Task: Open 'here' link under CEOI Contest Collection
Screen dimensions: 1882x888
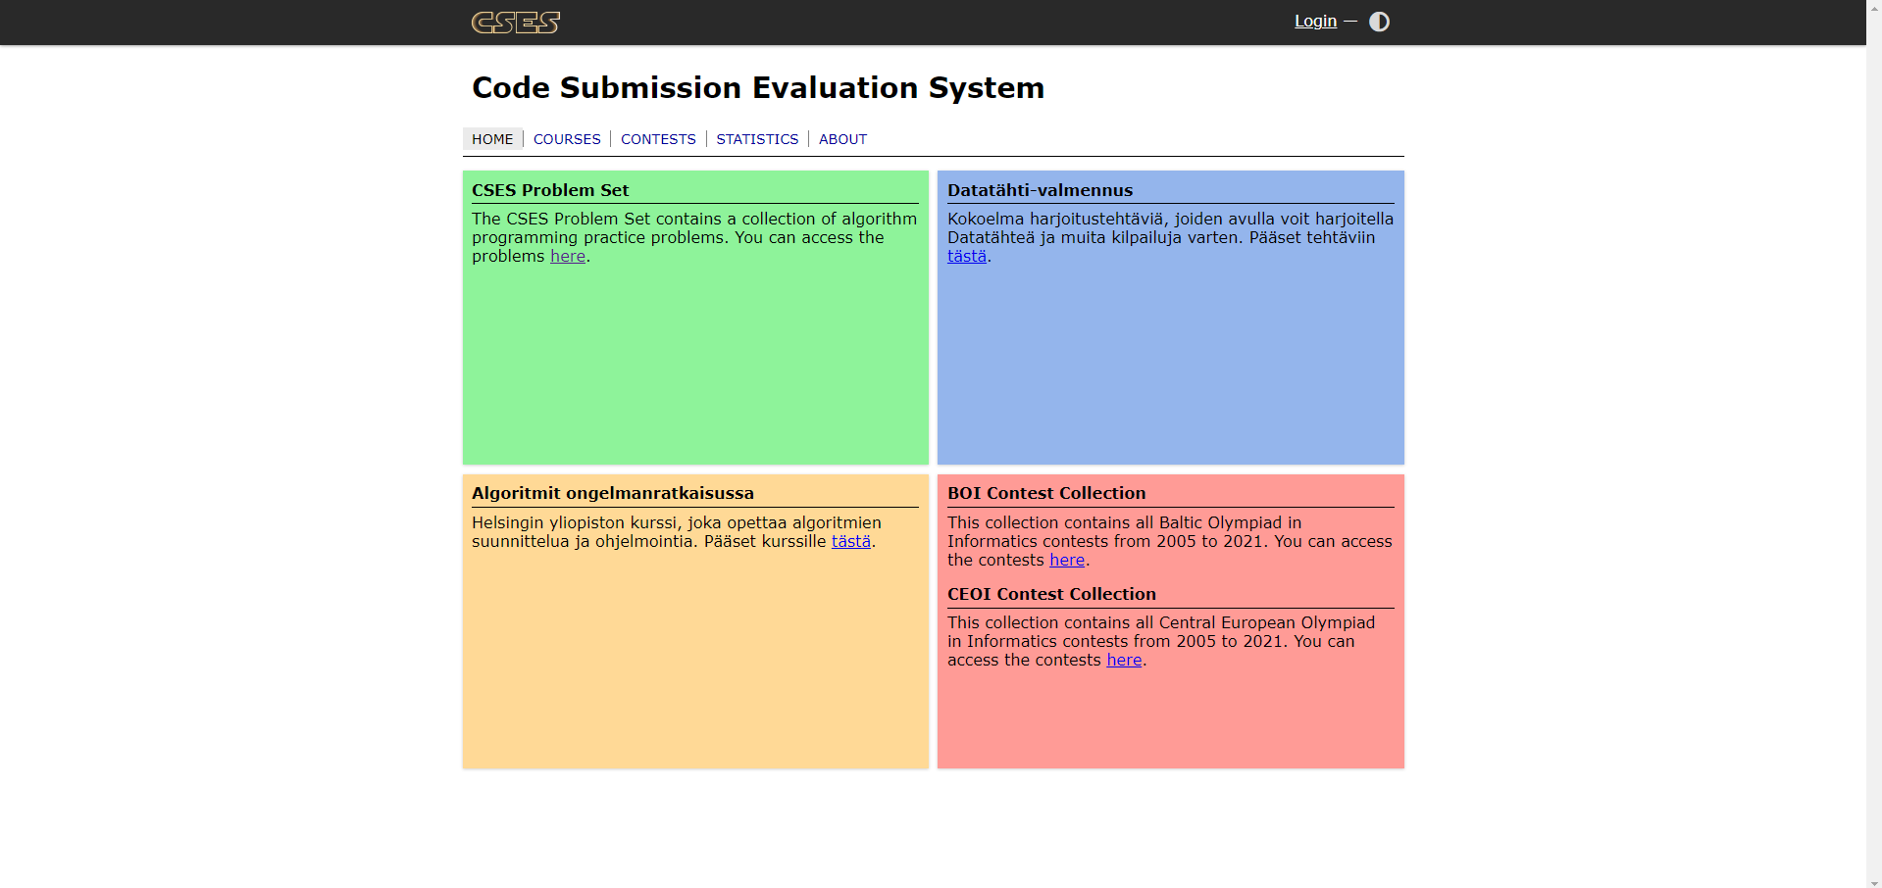Action: tap(1124, 661)
